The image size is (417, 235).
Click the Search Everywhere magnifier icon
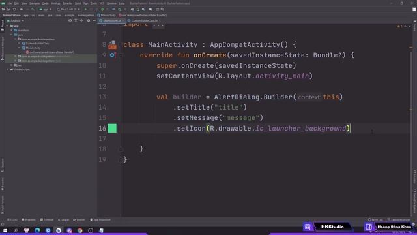[162, 9]
